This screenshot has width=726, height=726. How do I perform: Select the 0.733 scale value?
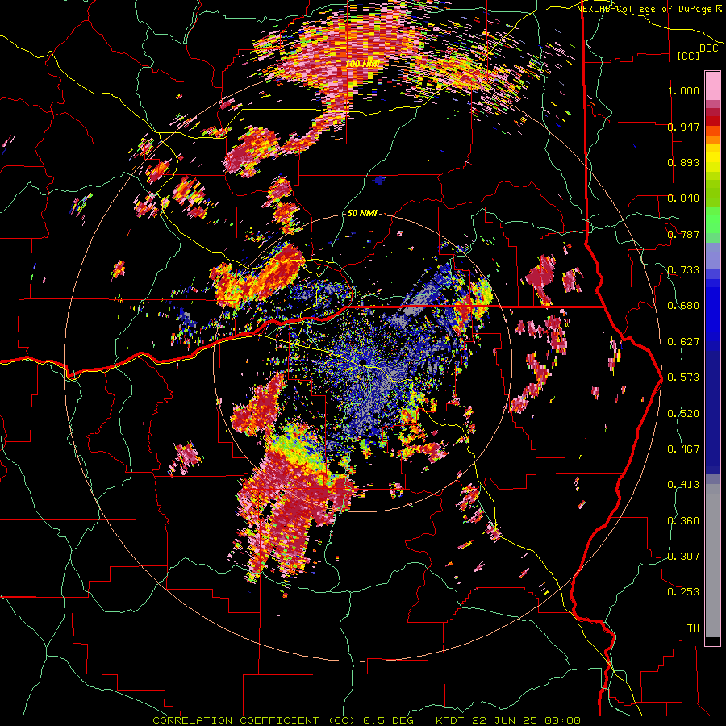(x=683, y=270)
